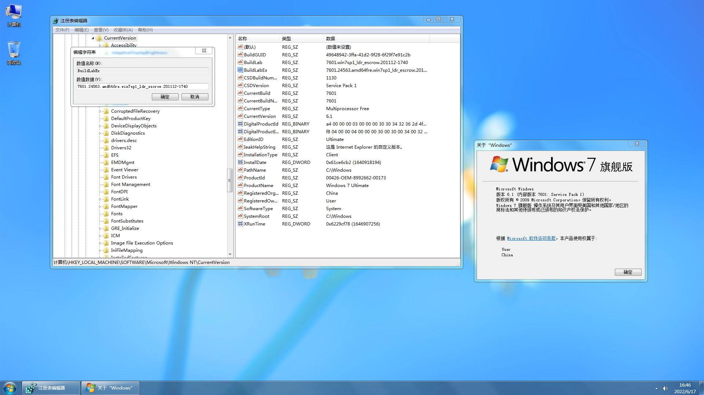Collapse the CurrentVersion tree node

93,38
